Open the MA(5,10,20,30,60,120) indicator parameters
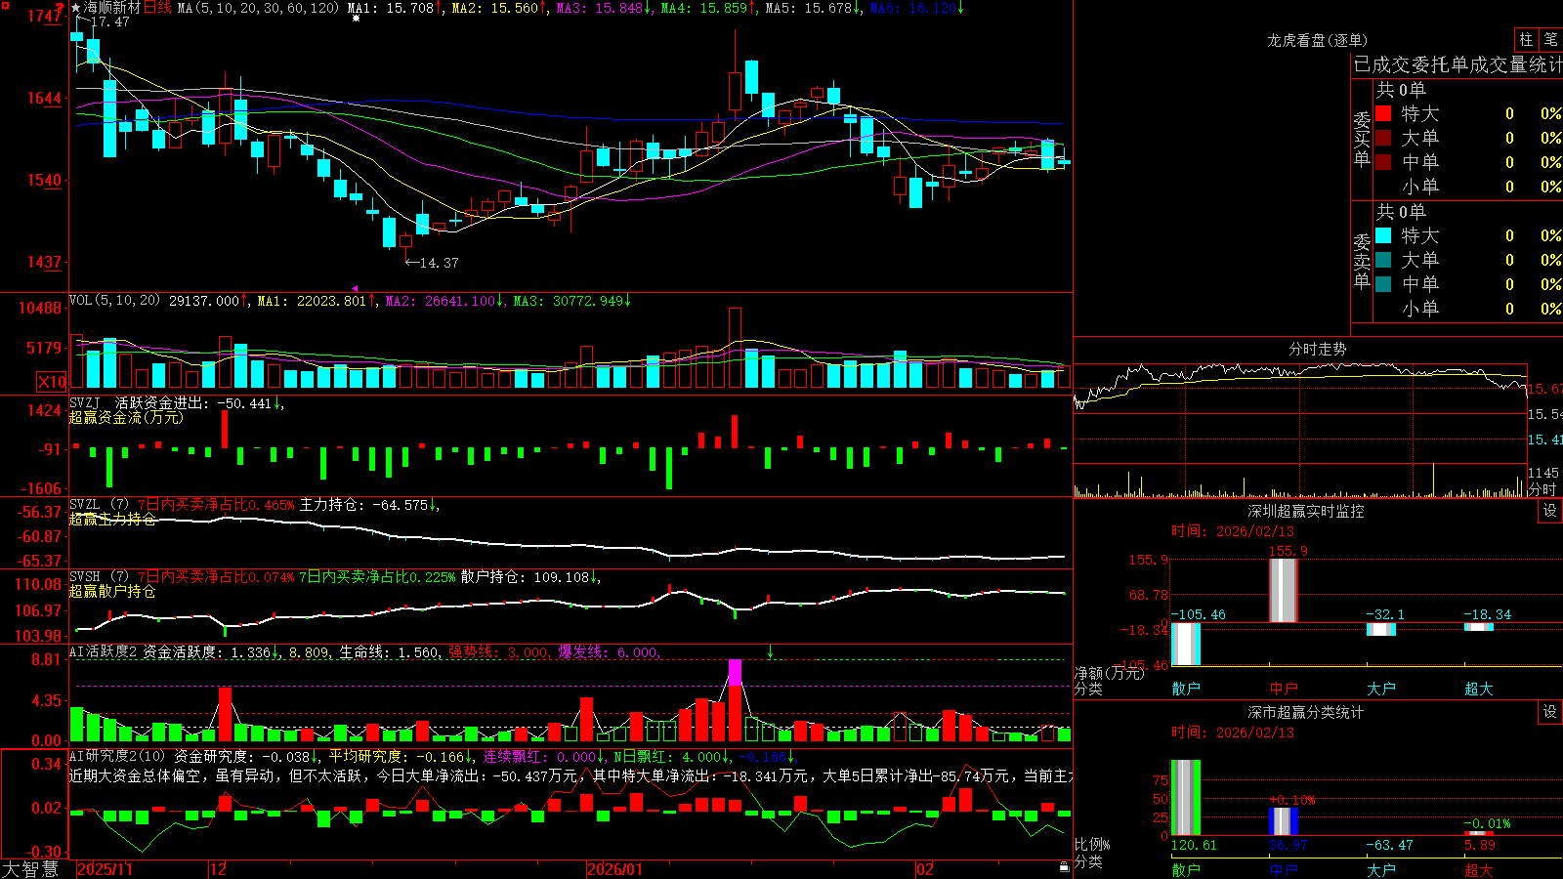 (x=258, y=8)
